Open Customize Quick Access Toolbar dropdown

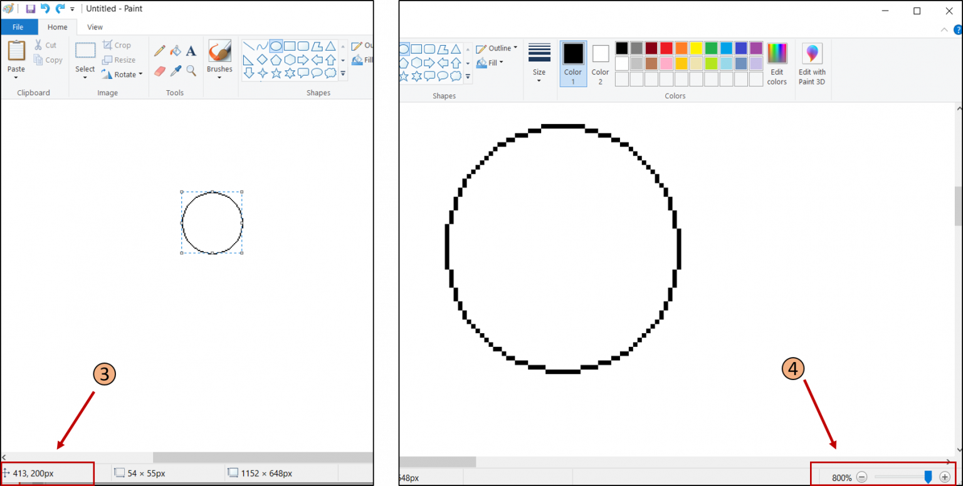pyautogui.click(x=72, y=9)
